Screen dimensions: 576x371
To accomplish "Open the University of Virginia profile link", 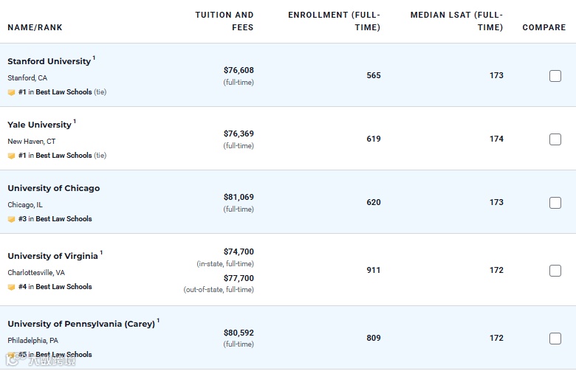I will click(x=52, y=256).
